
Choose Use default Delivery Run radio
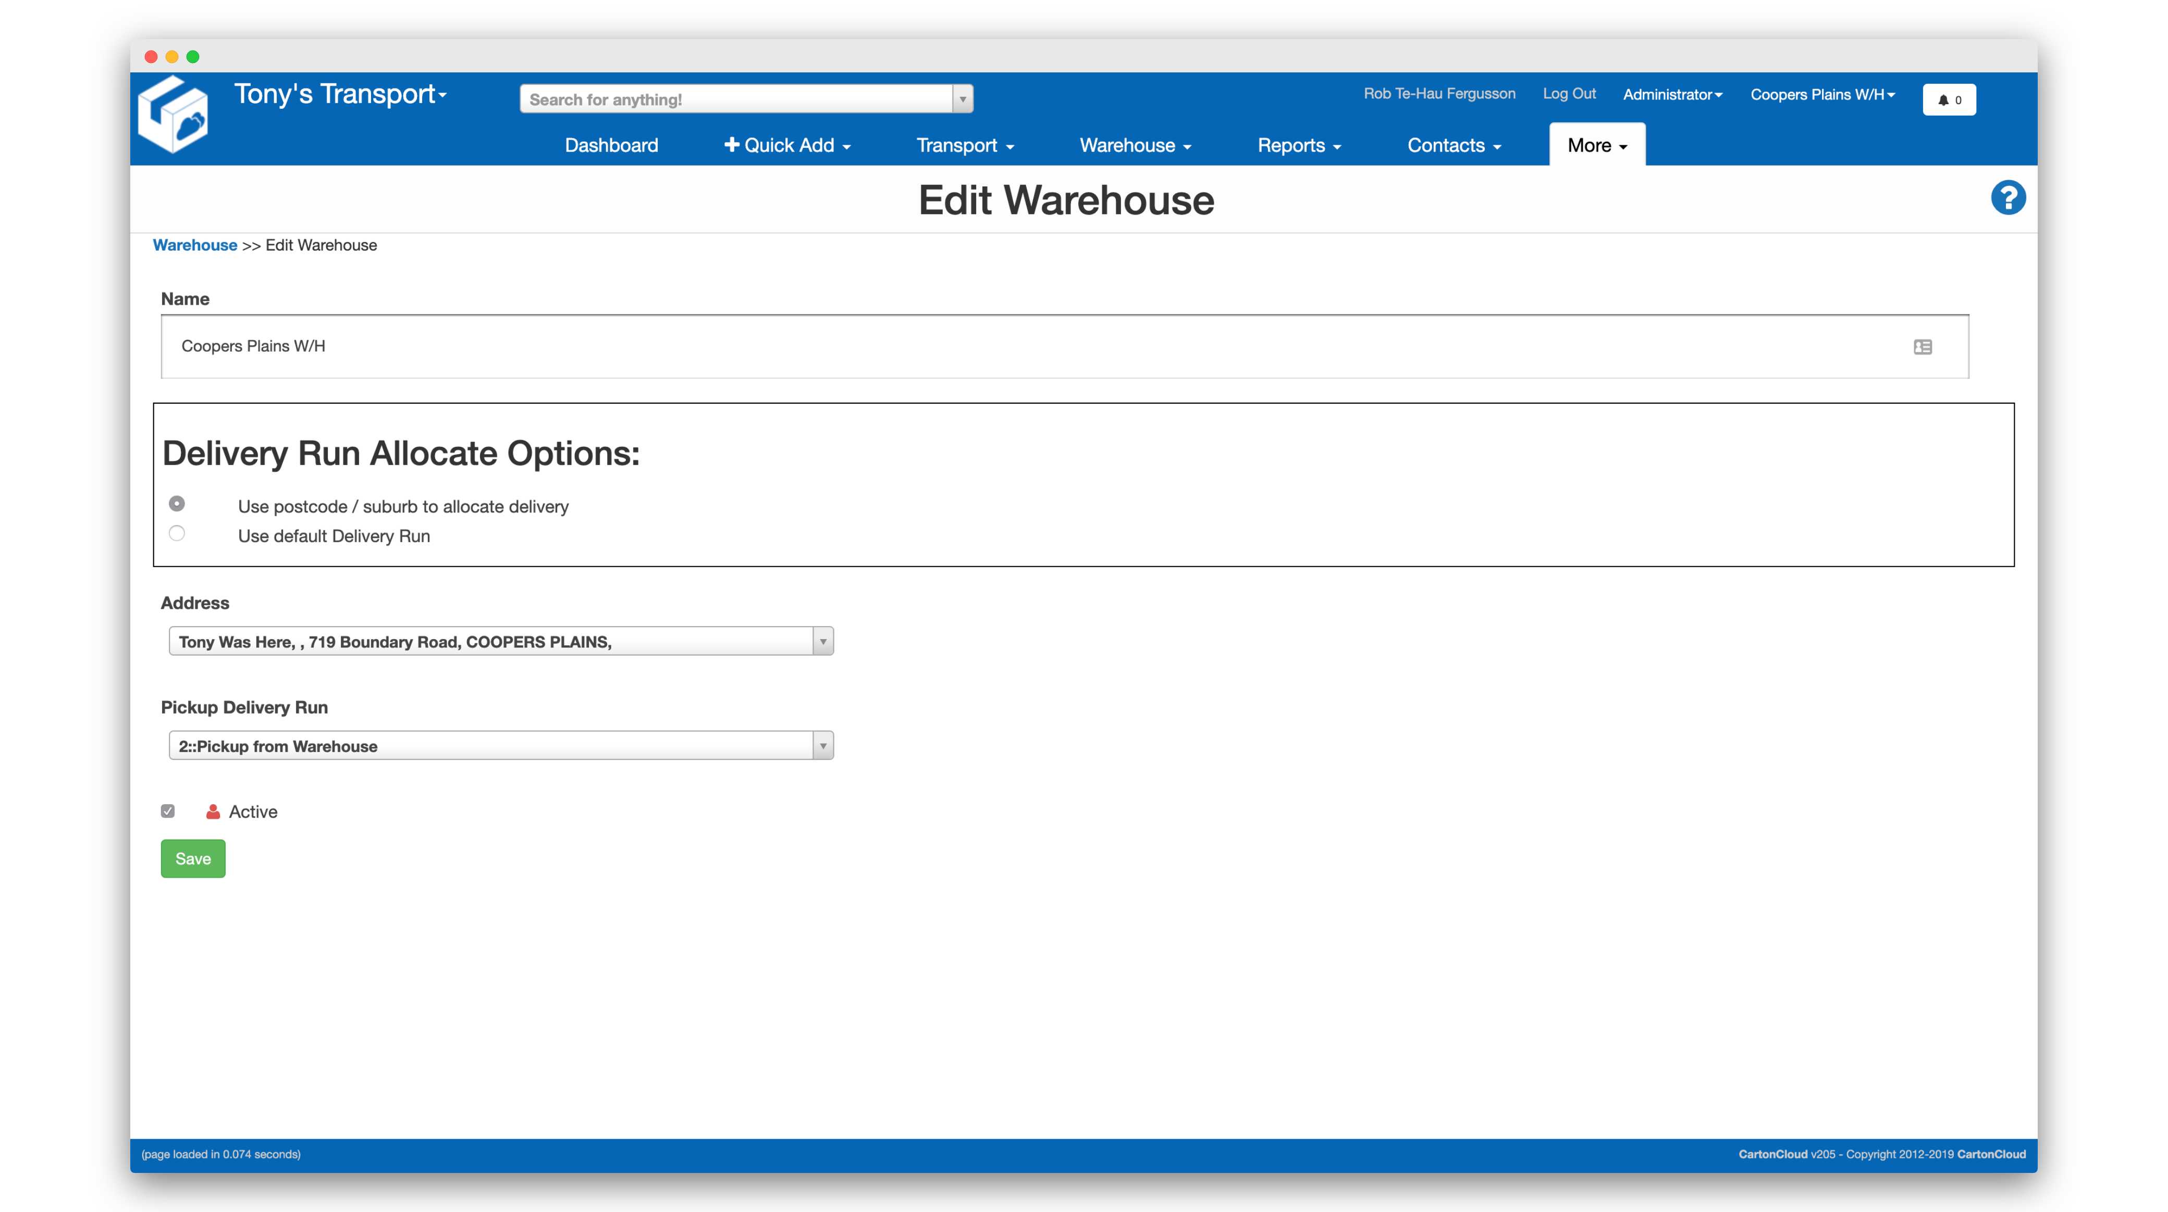pos(177,533)
